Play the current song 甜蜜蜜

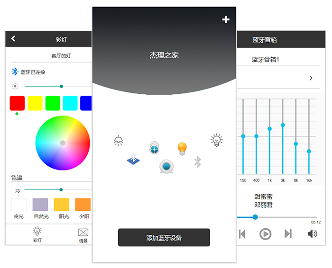pos(265,233)
